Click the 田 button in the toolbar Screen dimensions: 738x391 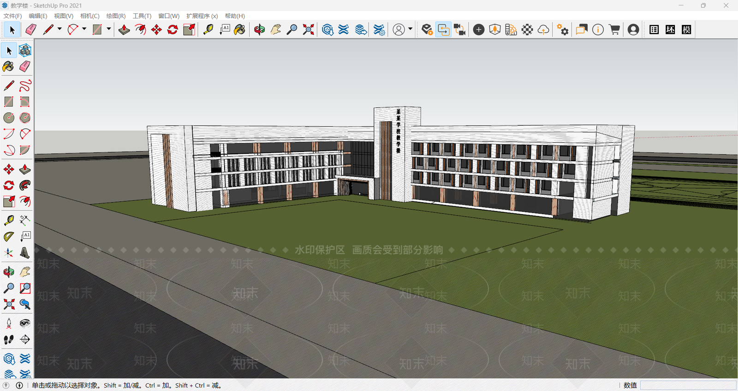tap(654, 29)
